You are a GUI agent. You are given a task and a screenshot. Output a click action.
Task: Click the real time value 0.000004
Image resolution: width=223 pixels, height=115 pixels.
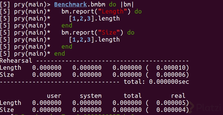click(171, 110)
